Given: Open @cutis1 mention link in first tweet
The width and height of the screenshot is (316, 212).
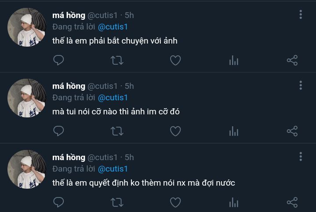Looking at the screenshot, I should [113, 26].
